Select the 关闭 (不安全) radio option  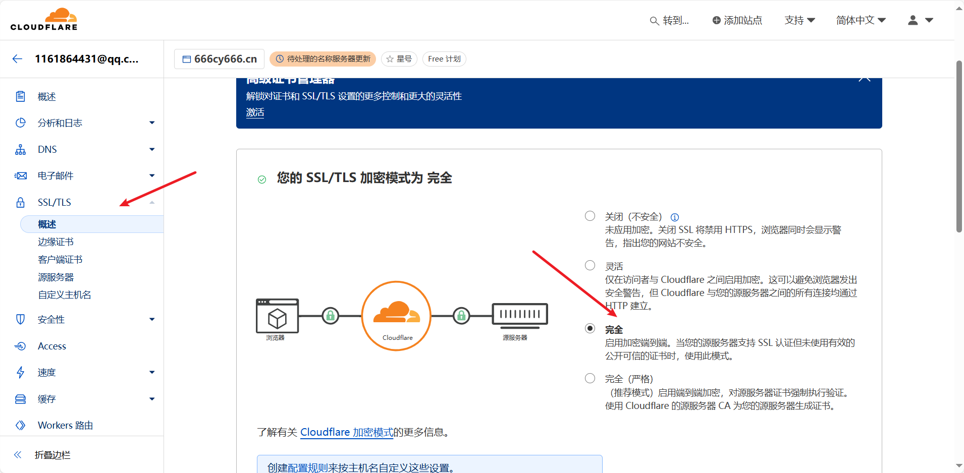coord(590,216)
